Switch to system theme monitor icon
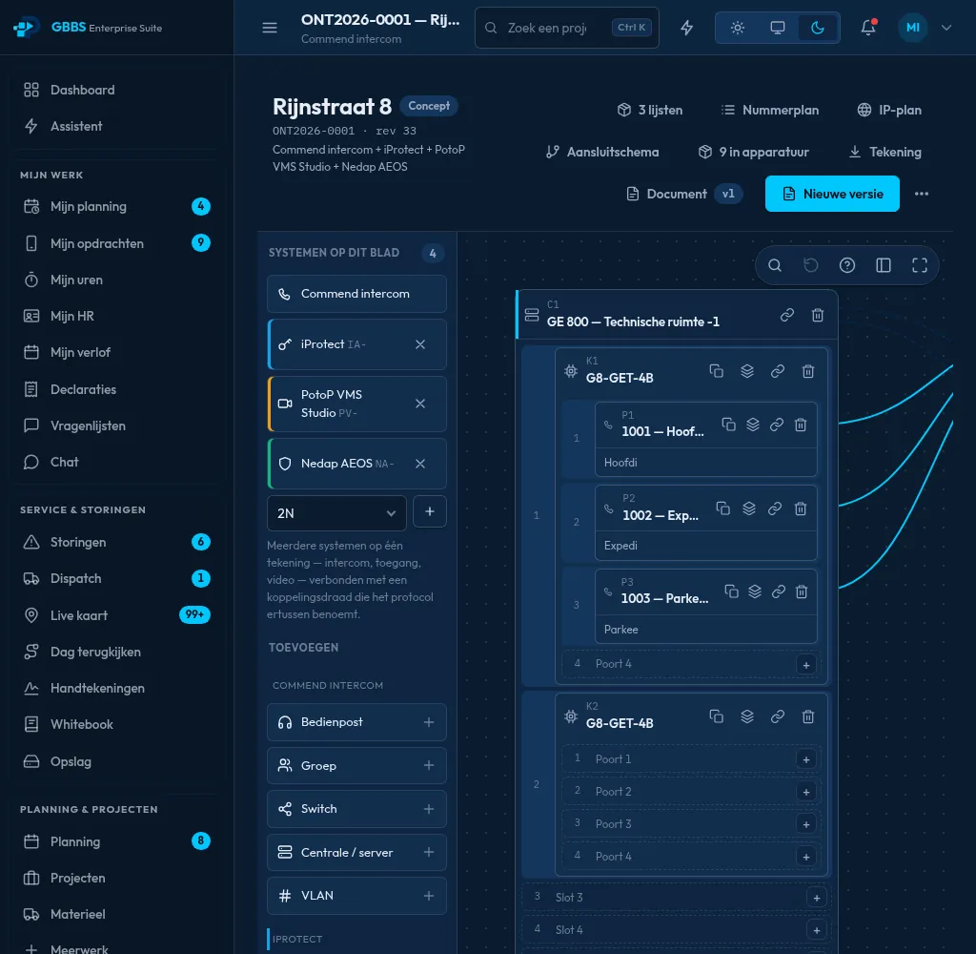The height and width of the screenshot is (954, 976). (778, 28)
